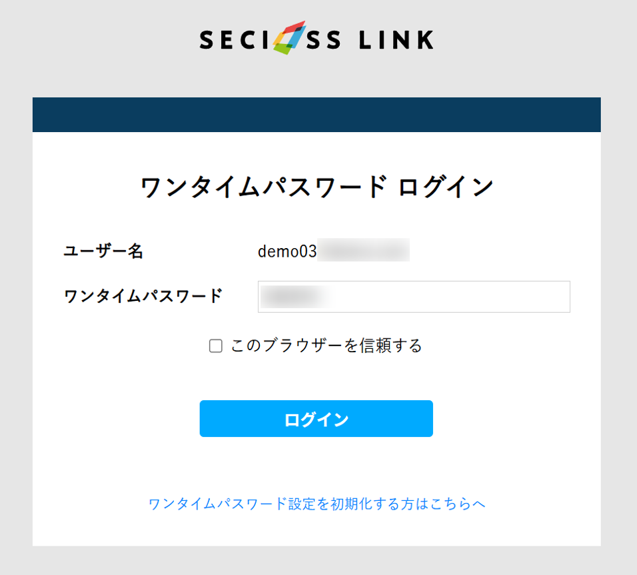The width and height of the screenshot is (637, 575).
Task: Submit with the blue ログイン button
Action: 316,419
